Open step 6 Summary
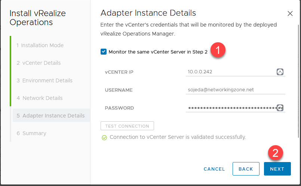This screenshot has height=186, width=301. click(31, 133)
